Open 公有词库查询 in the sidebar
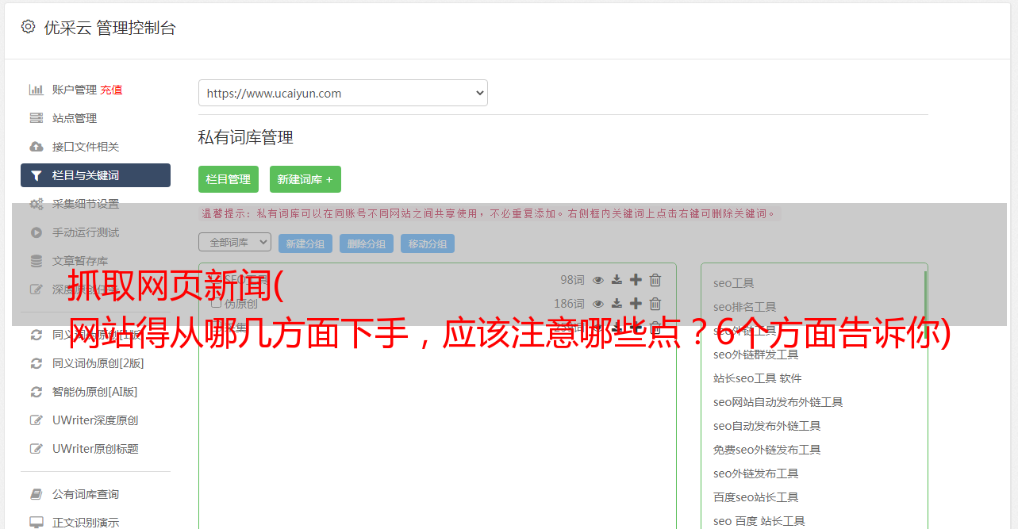This screenshot has height=529, width=1018. 86,494
